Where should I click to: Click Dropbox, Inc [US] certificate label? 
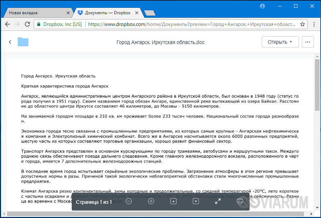[x=62, y=24]
